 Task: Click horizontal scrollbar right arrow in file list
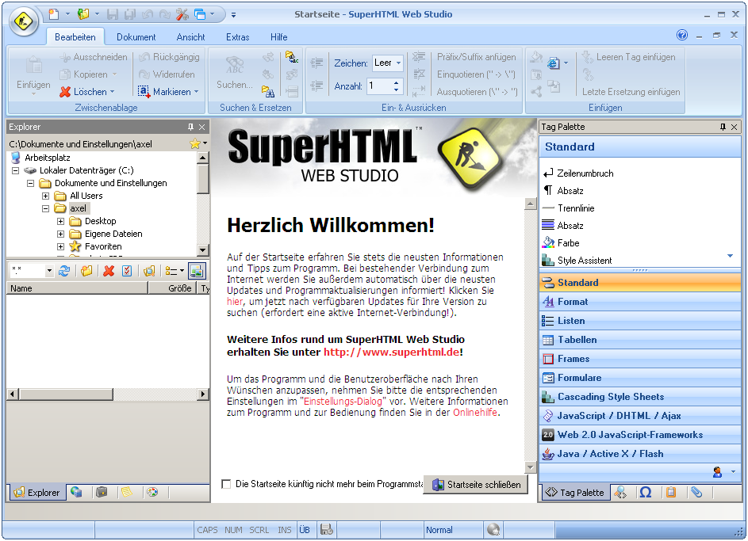203,394
